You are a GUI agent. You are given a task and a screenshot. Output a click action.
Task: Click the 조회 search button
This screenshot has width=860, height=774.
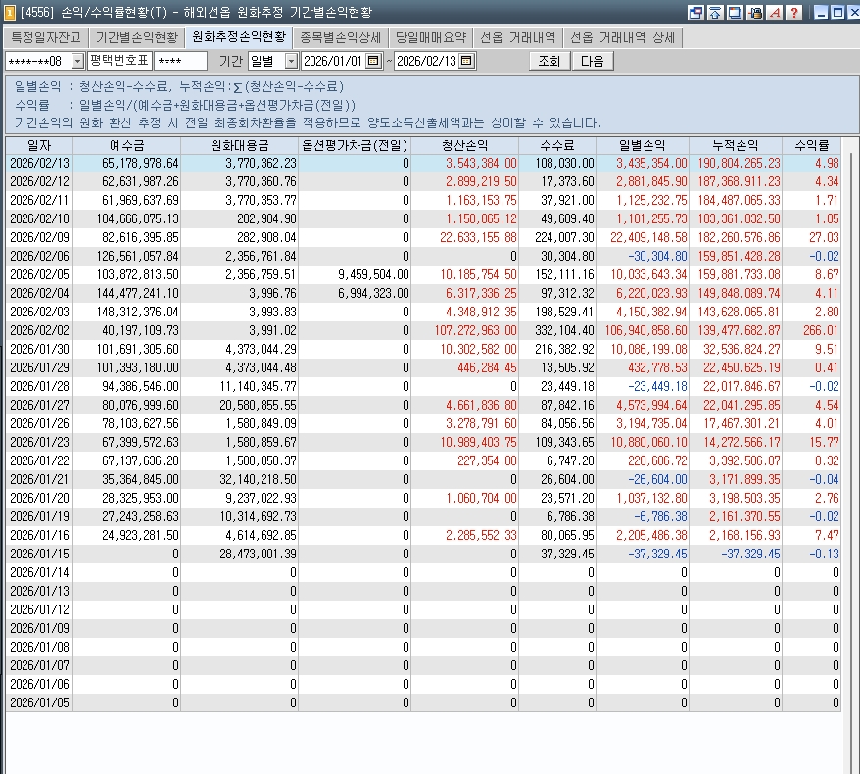(549, 61)
